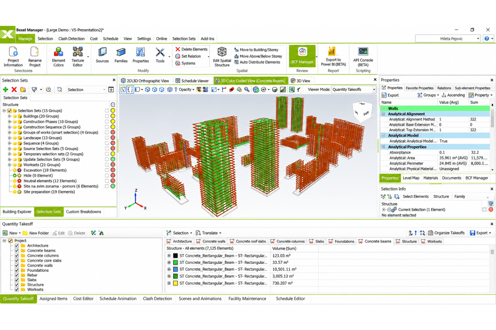Screen dimensions: 496x330
Task: Click Export in the Properties panel
Action: [x=390, y=95]
